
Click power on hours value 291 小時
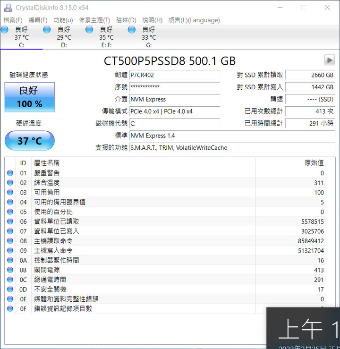[x=310, y=123]
